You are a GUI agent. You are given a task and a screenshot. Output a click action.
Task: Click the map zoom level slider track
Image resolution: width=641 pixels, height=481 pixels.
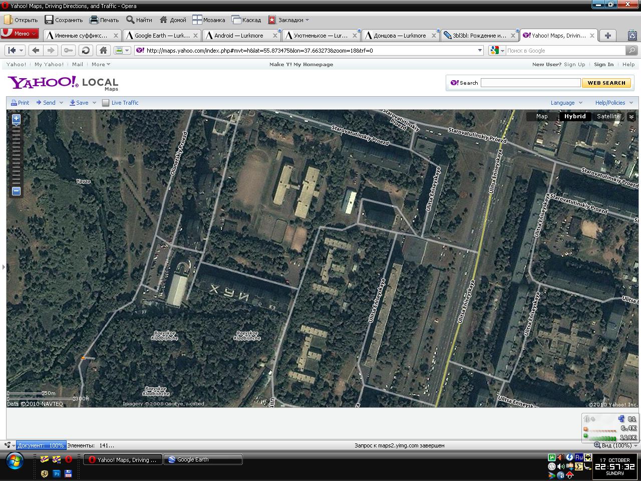click(x=16, y=155)
